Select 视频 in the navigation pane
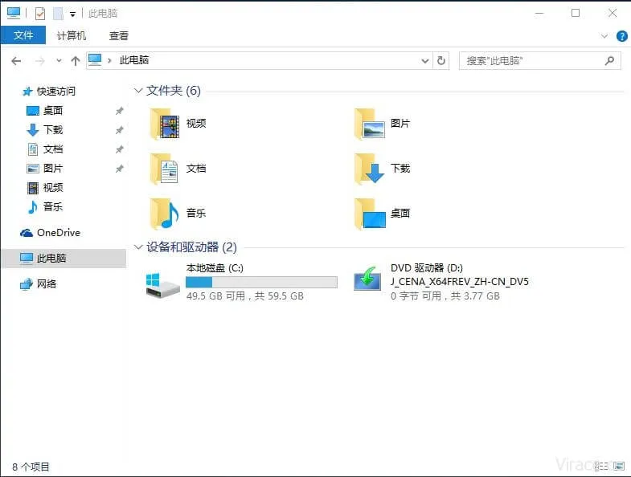Image resolution: width=631 pixels, height=477 pixels. tap(53, 187)
